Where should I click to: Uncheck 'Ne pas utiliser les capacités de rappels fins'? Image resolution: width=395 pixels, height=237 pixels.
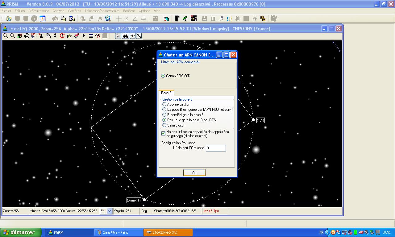click(164, 134)
